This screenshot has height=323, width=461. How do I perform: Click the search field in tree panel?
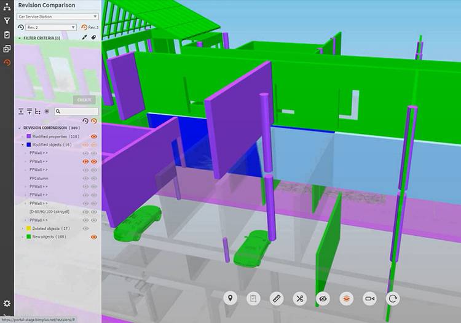coord(76,111)
